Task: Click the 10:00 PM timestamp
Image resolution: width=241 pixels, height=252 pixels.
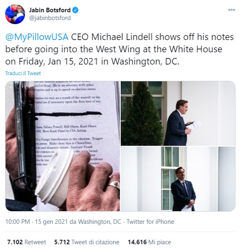Action: coord(18,222)
